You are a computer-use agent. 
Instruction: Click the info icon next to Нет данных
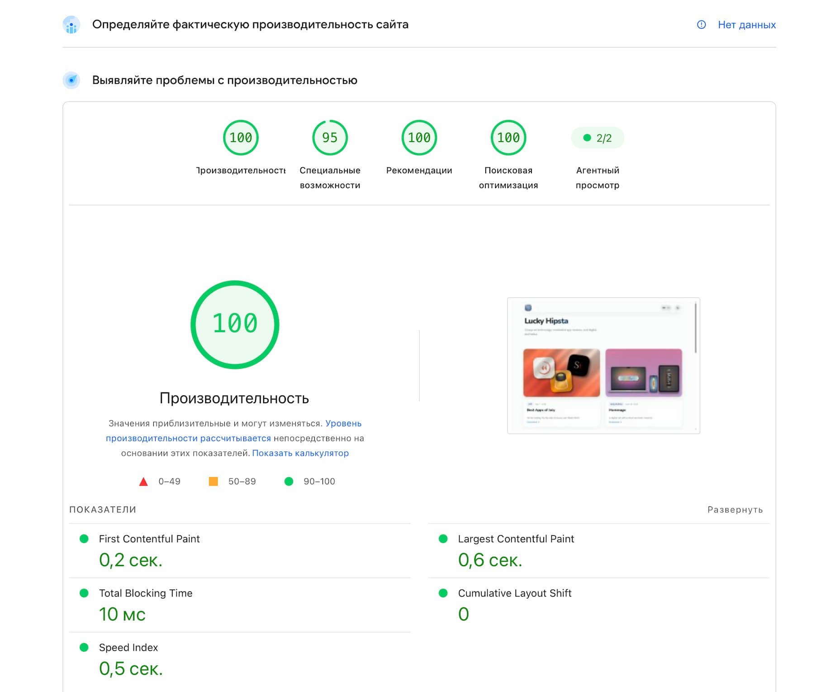pos(701,25)
